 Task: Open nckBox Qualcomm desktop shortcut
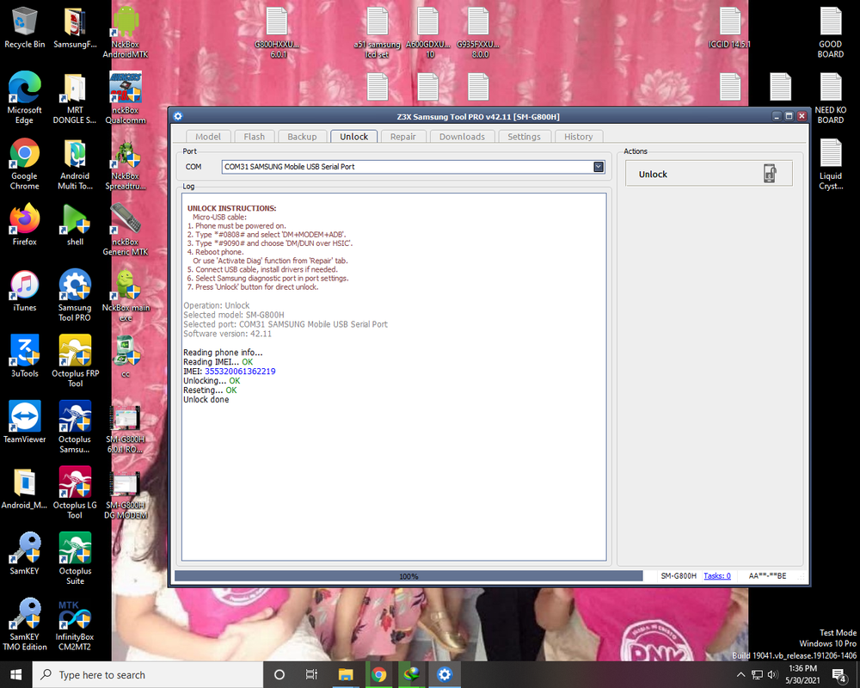tap(125, 98)
